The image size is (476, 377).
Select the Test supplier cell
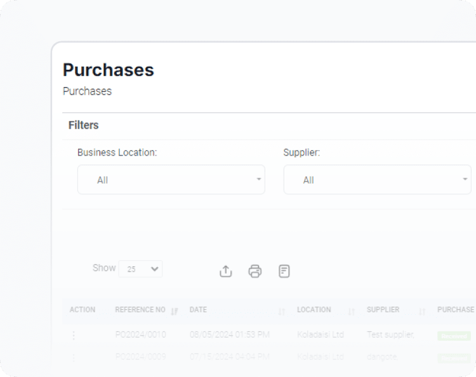(390, 334)
